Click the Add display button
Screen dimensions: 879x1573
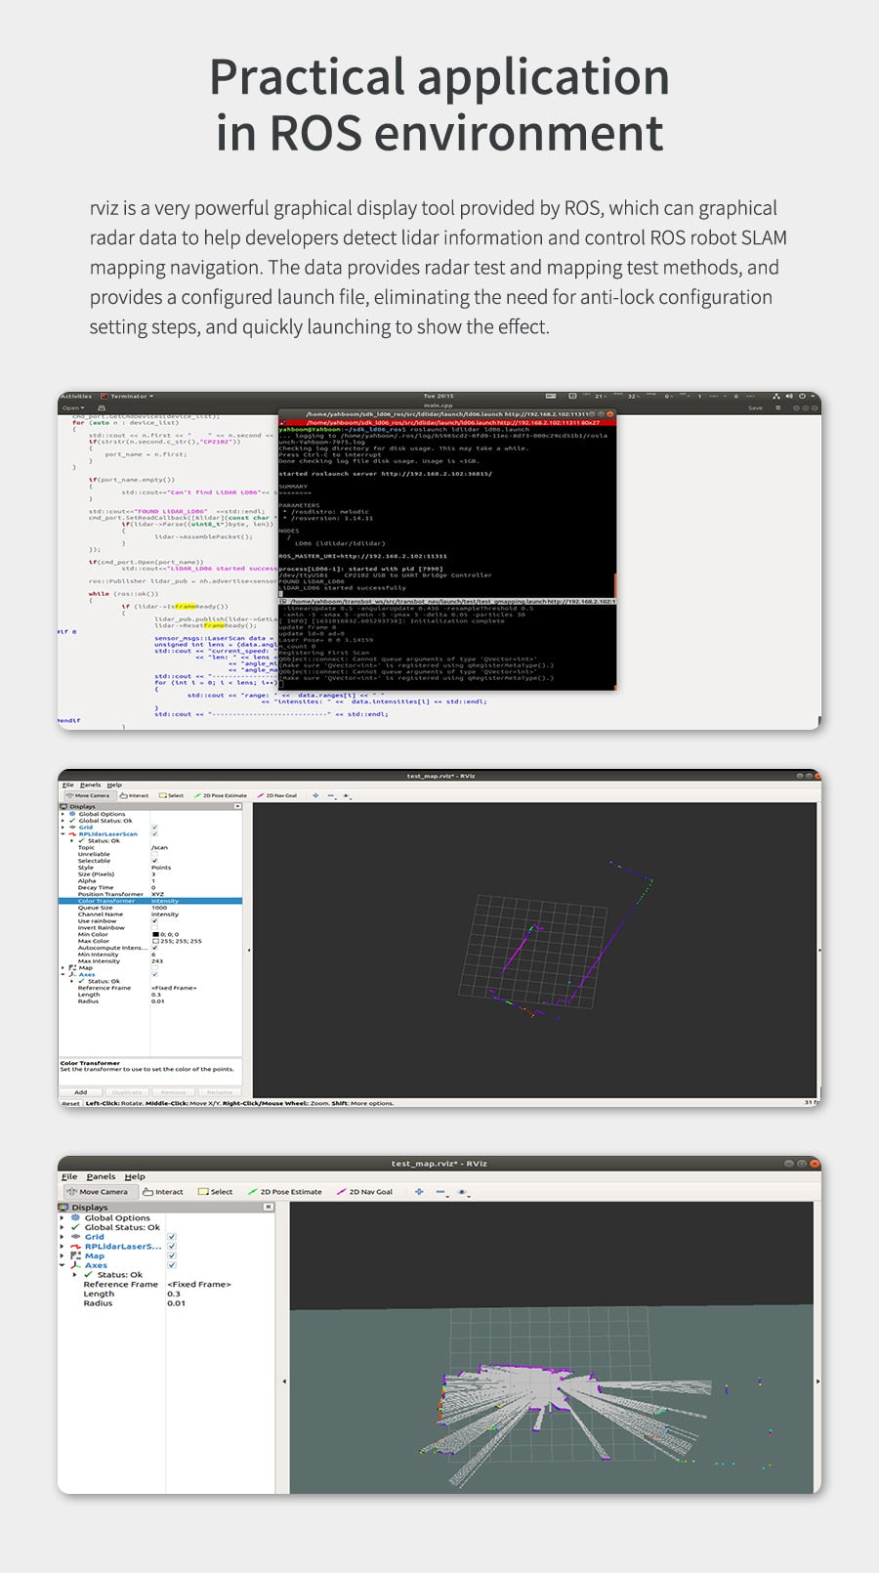pyautogui.click(x=81, y=1092)
